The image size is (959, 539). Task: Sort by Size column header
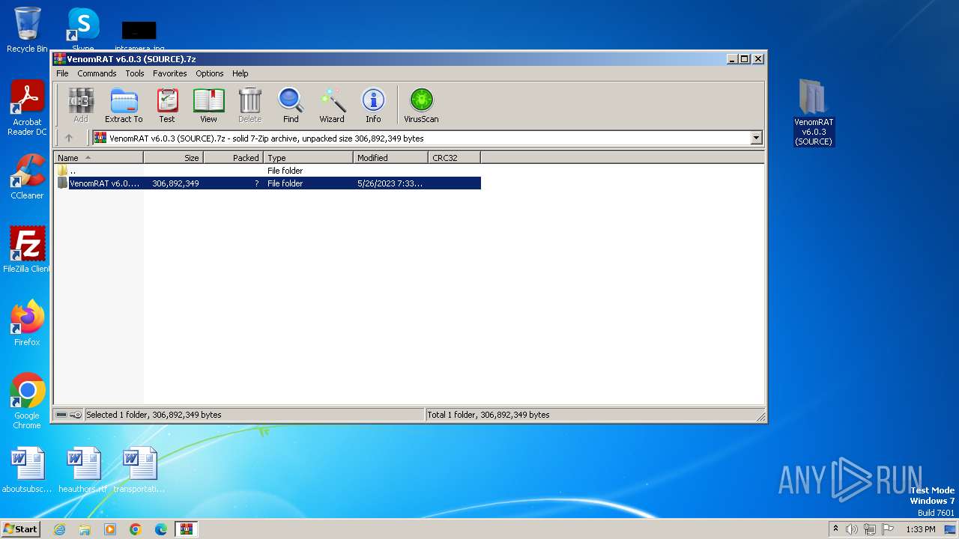[173, 157]
